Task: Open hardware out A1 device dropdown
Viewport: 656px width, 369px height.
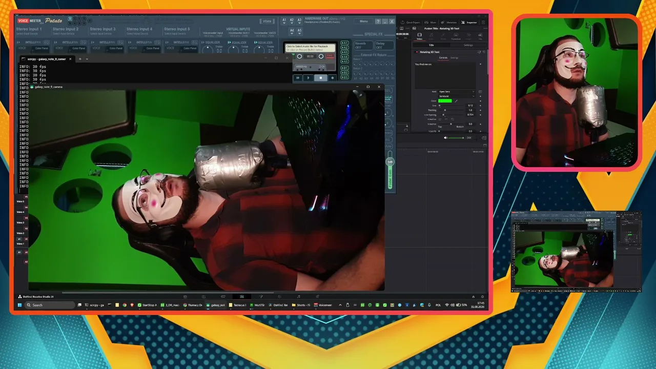Action: (x=284, y=20)
